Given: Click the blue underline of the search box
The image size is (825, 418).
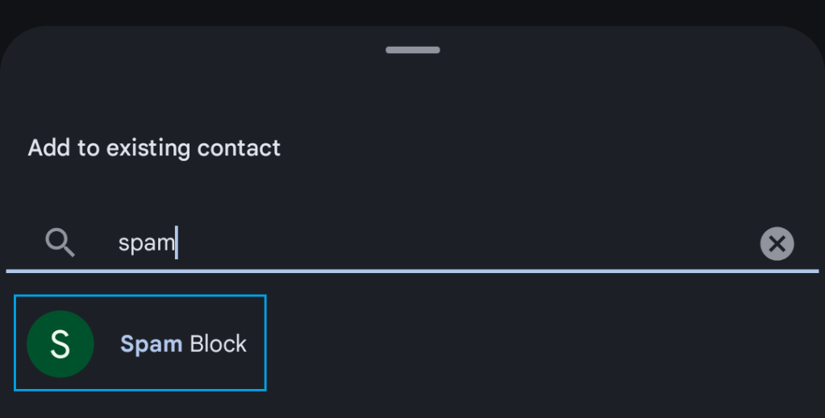Looking at the screenshot, I should tap(412, 271).
